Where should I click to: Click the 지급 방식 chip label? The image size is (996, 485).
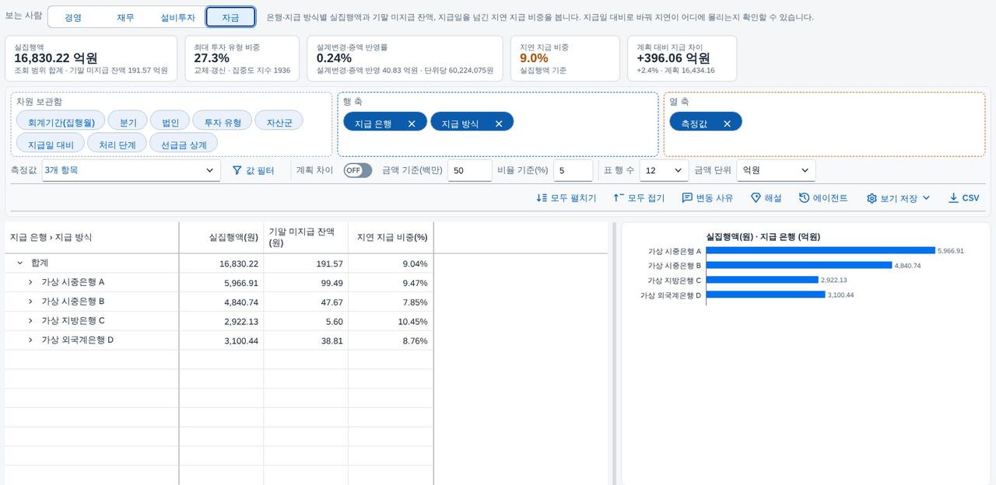tap(461, 124)
